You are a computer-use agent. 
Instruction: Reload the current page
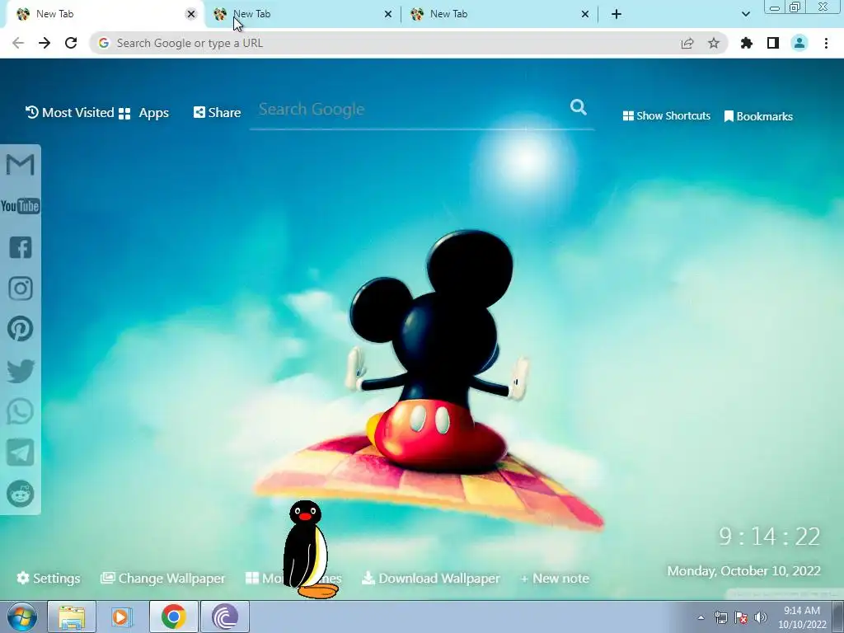point(71,43)
